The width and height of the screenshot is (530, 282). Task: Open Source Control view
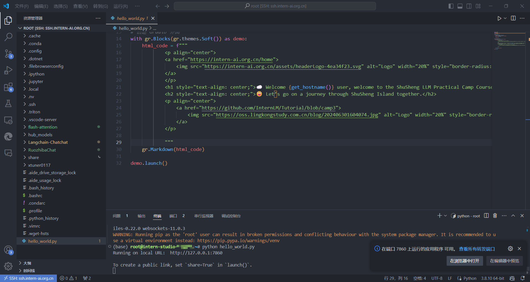(x=8, y=54)
